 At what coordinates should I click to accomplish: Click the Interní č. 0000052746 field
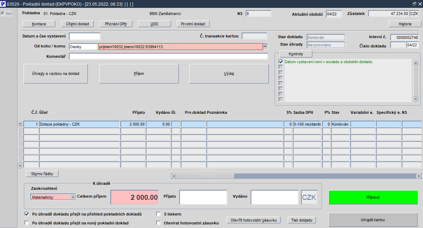(404, 37)
